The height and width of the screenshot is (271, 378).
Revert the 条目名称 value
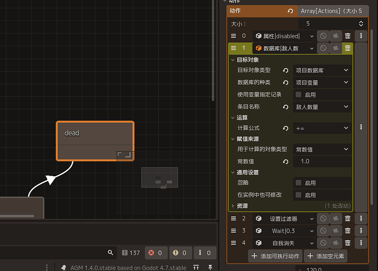point(285,107)
